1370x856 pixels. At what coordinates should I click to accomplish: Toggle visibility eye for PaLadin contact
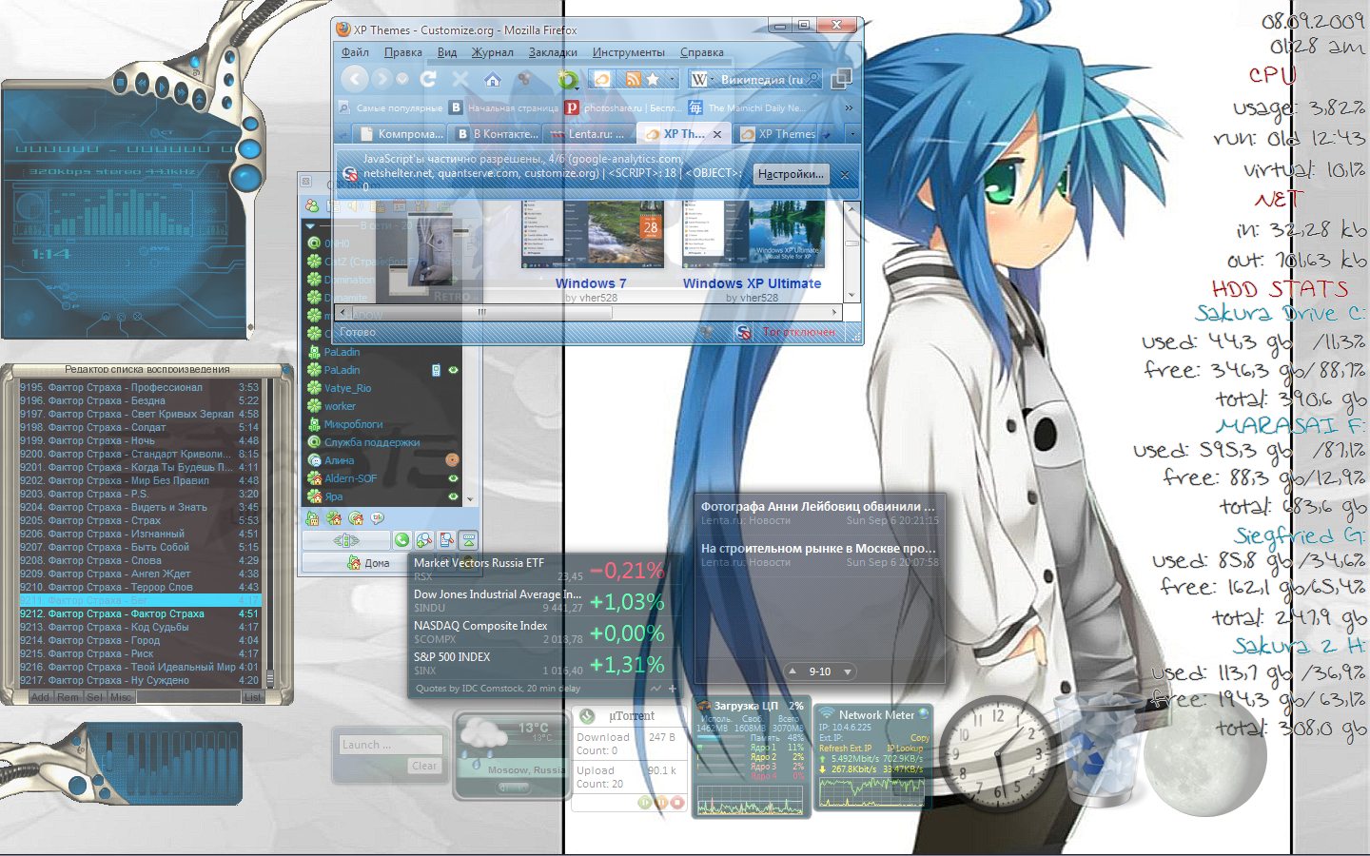coord(453,370)
